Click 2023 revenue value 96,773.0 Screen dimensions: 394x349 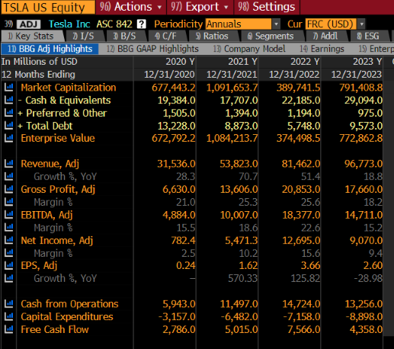pos(364,164)
